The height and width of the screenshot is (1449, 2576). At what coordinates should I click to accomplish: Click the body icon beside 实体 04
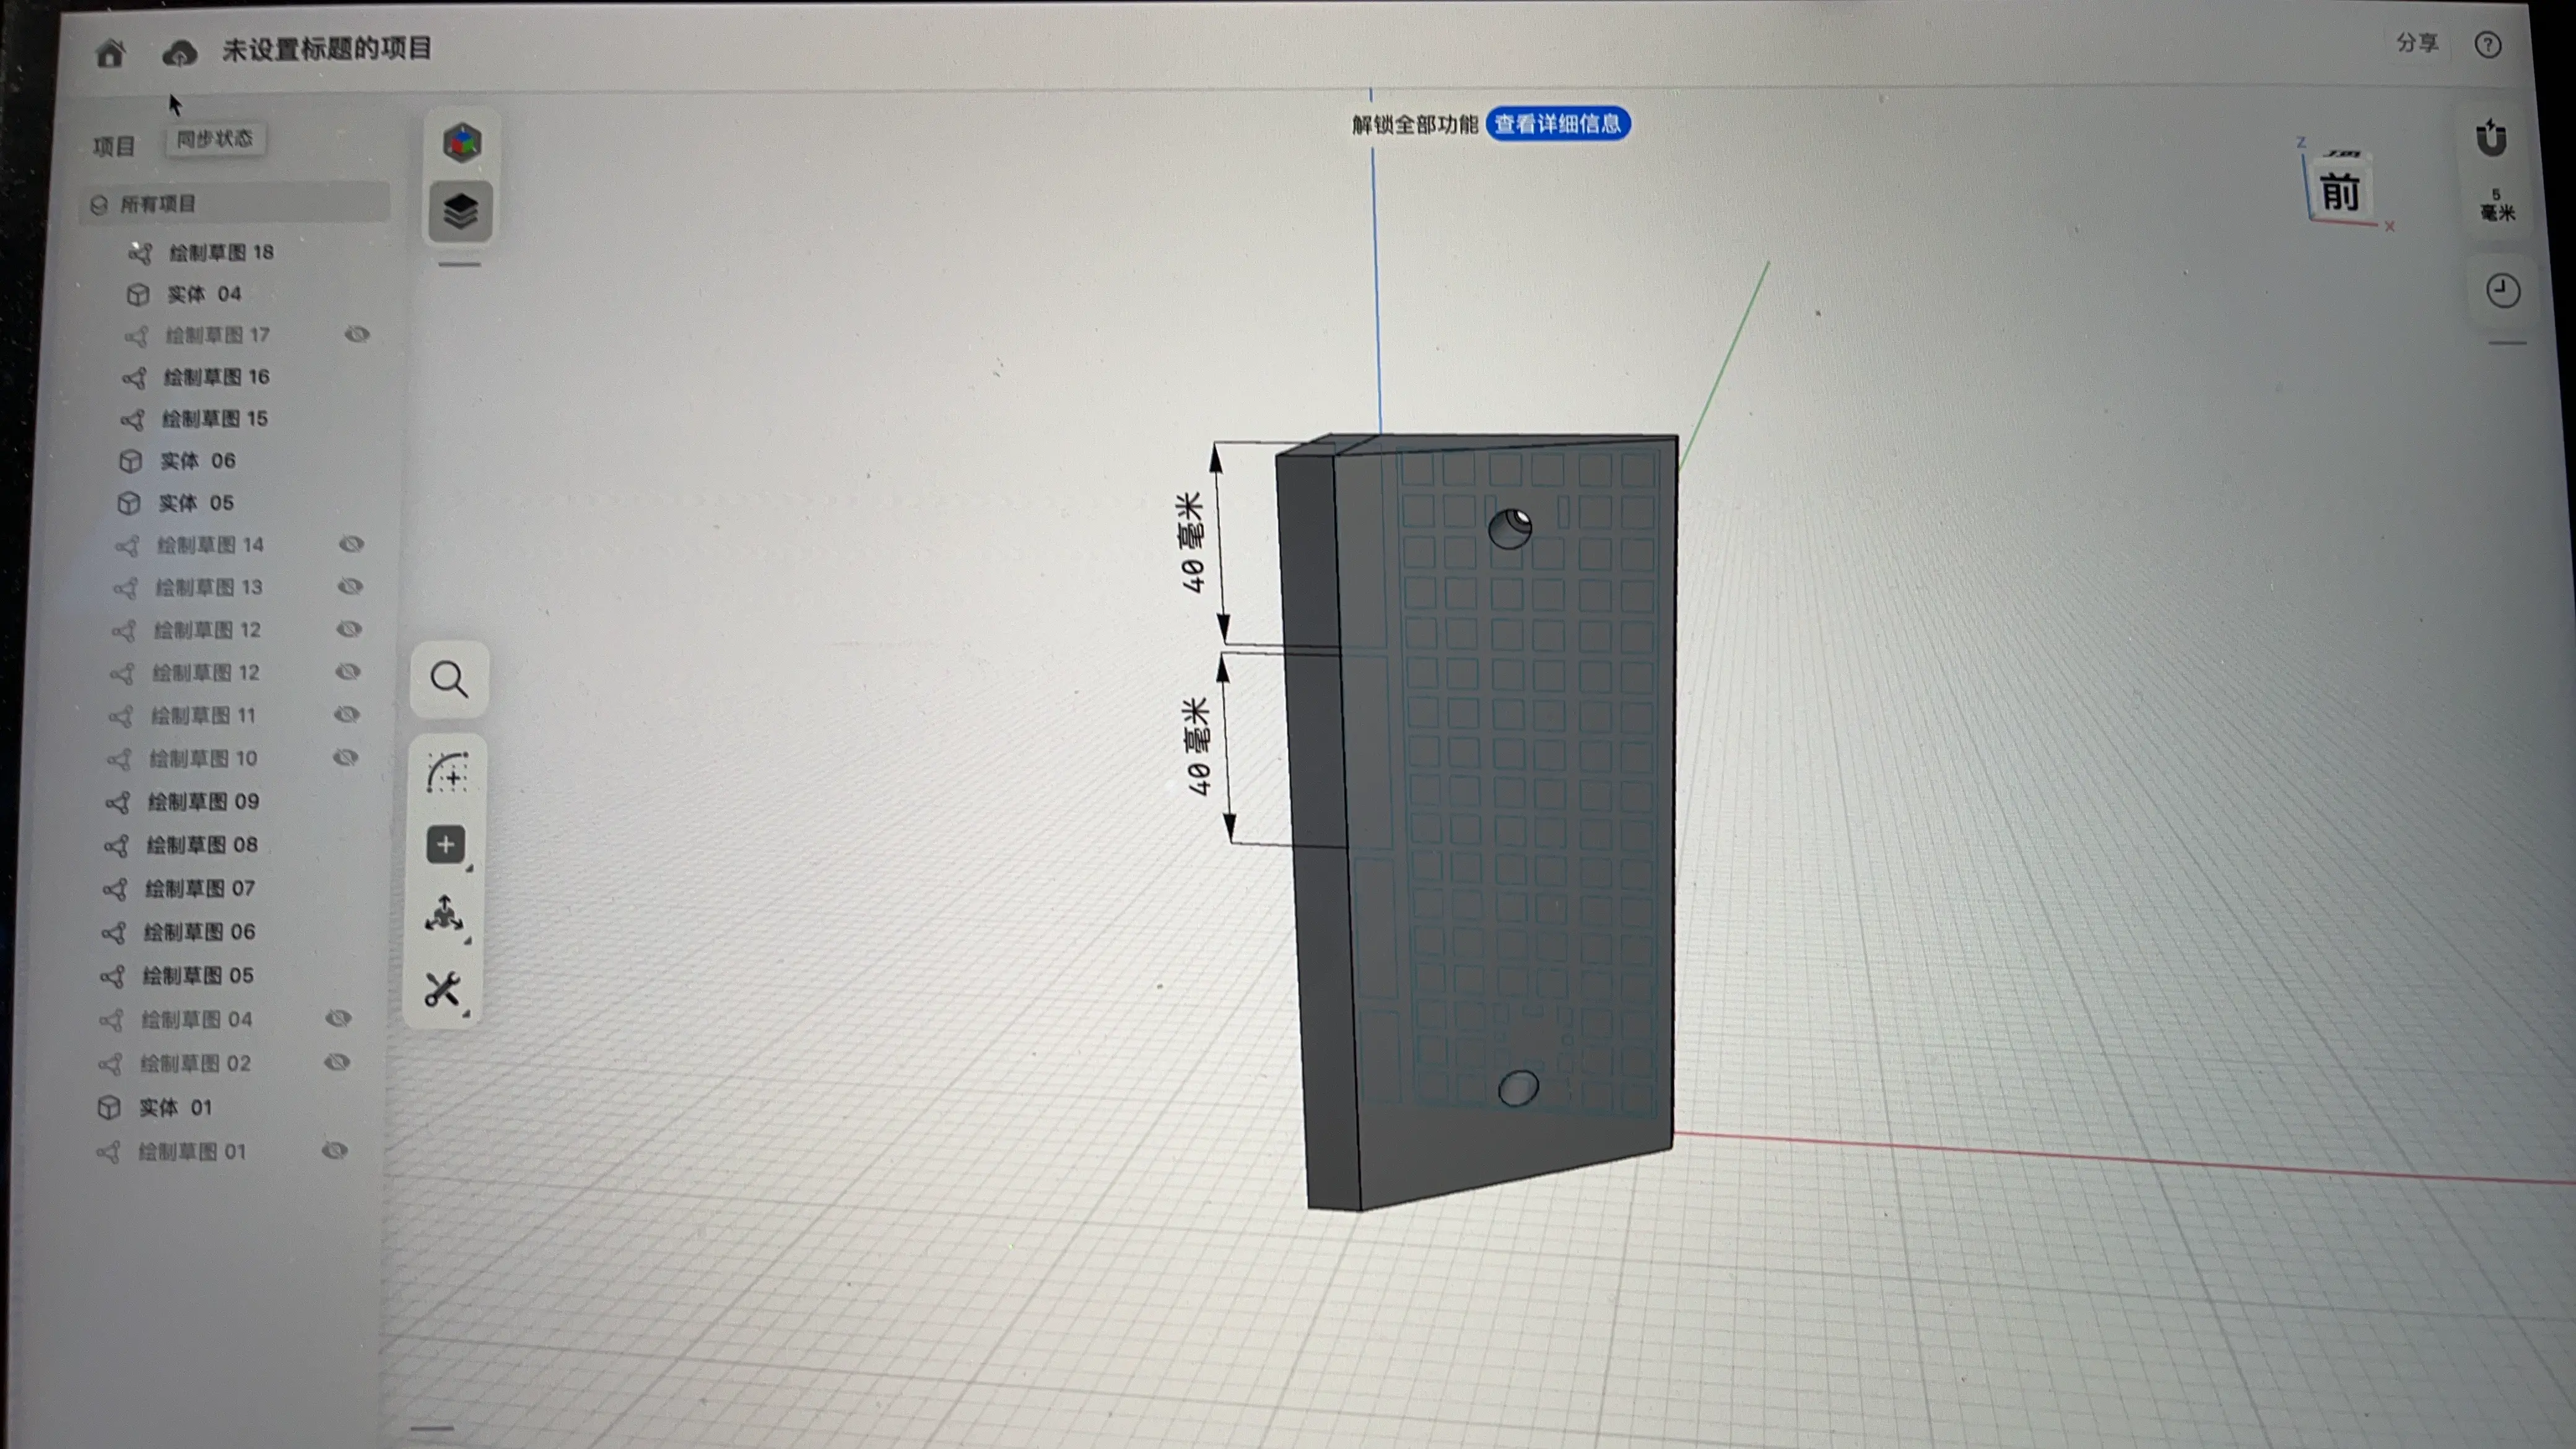pos(138,295)
